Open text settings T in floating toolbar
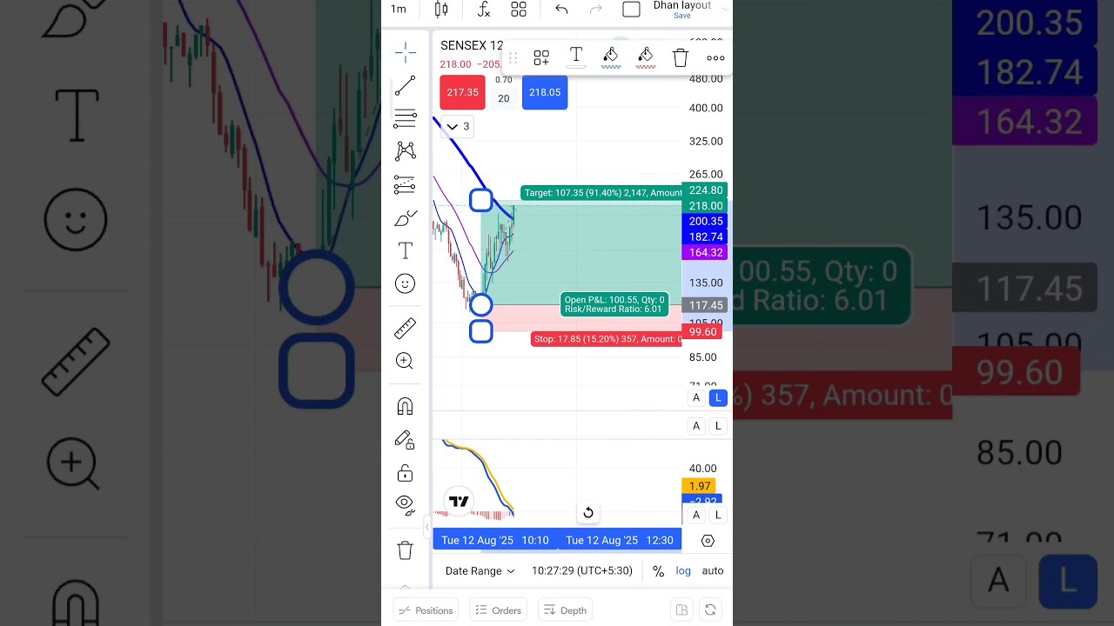The image size is (1114, 626). (x=576, y=57)
